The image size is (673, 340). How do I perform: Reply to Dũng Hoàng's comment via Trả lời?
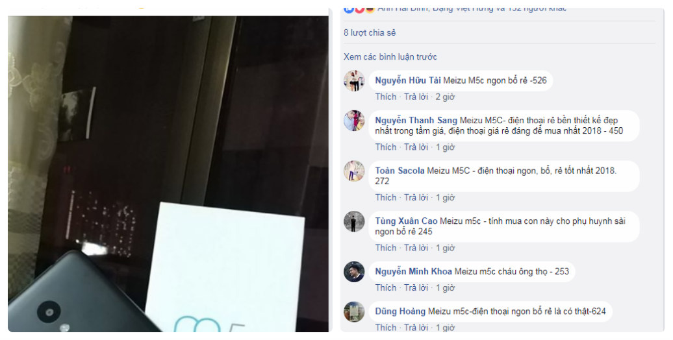click(416, 328)
